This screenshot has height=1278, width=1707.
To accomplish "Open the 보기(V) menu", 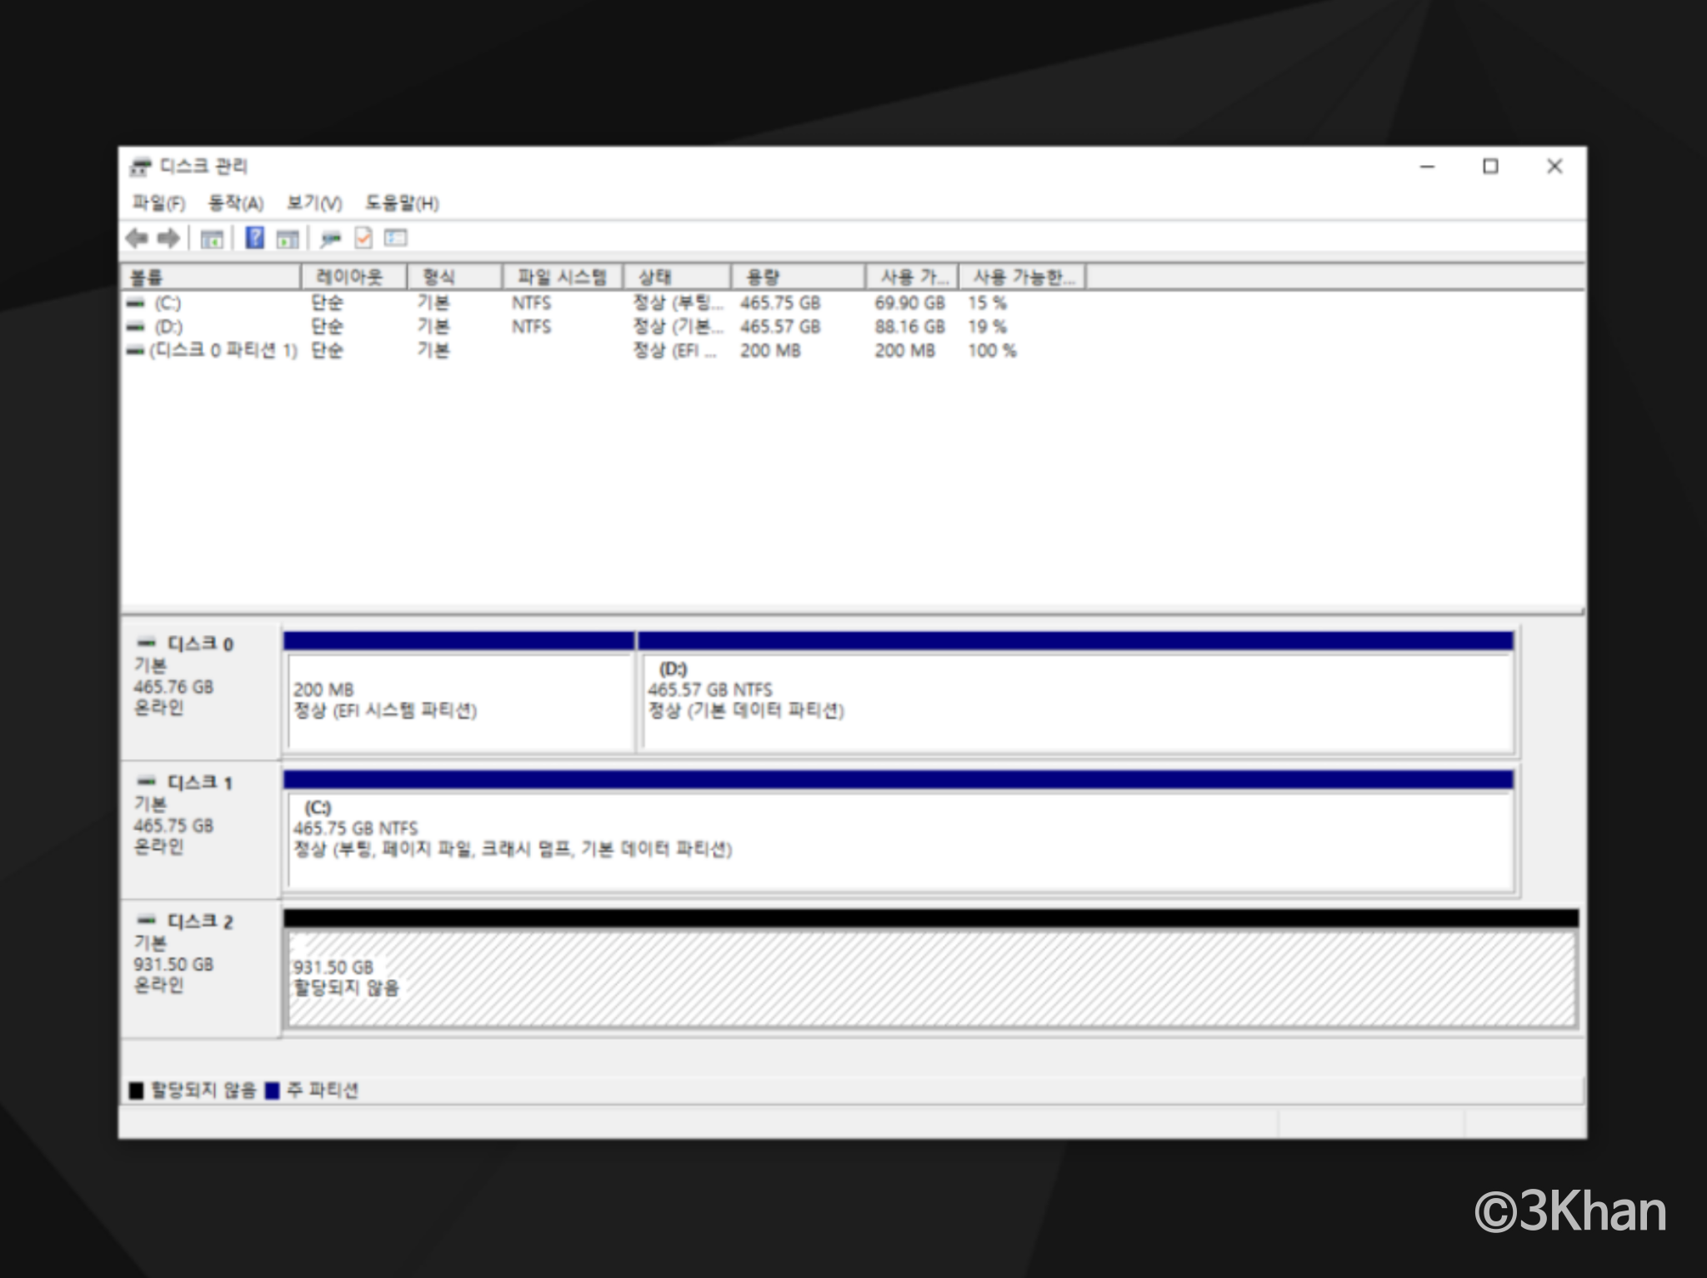I will pyautogui.click(x=314, y=202).
